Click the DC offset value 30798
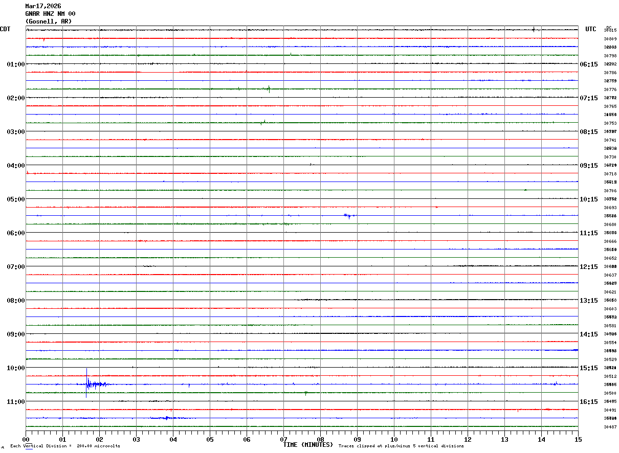Image resolution: width=619 pixels, height=453 pixels. [610, 56]
